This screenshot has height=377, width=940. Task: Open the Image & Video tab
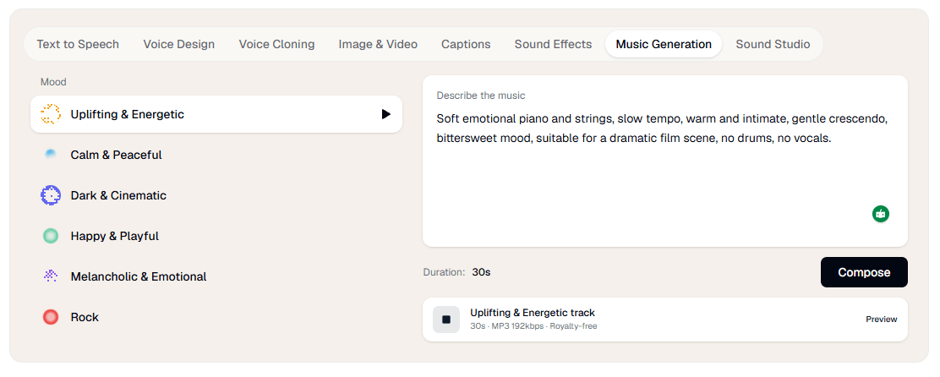(x=378, y=44)
